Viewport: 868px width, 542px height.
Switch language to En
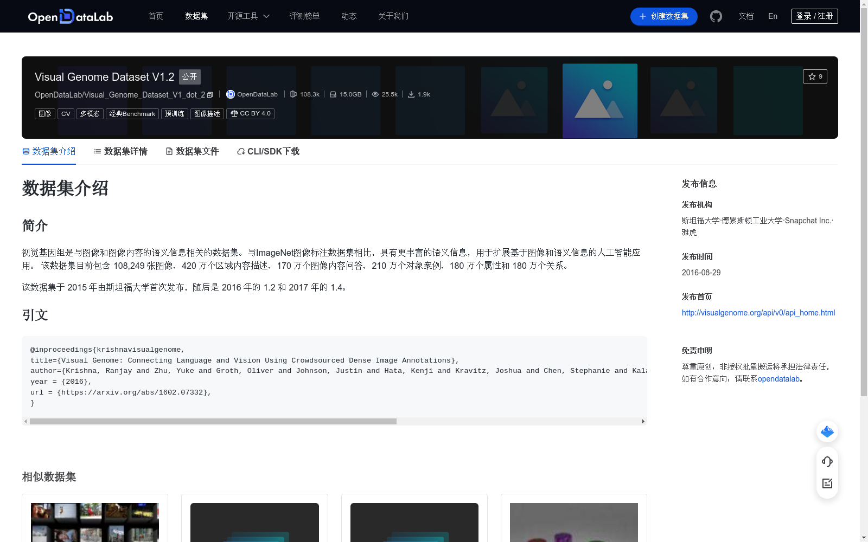pyautogui.click(x=773, y=16)
